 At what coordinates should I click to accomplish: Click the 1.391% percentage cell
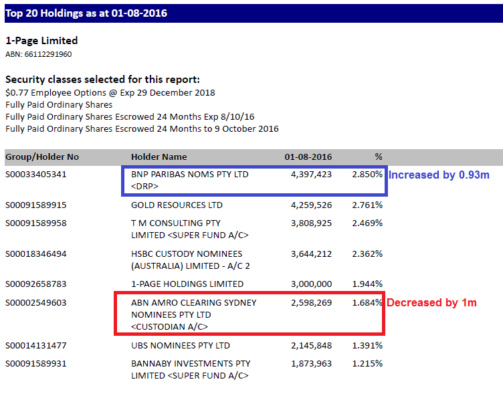(367, 346)
